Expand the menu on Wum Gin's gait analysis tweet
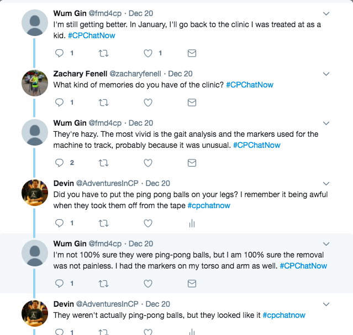 (326, 123)
